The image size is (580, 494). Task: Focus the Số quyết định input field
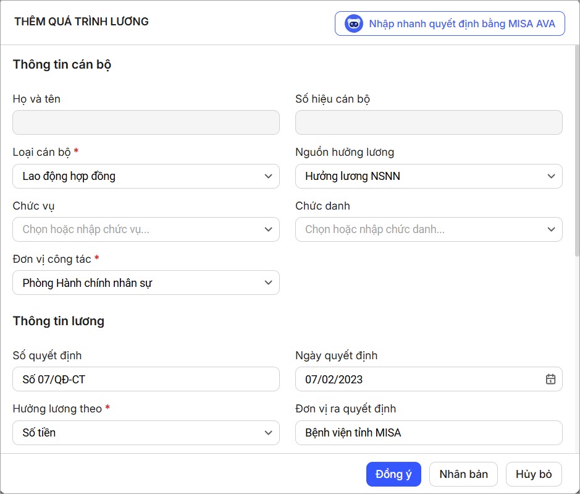click(146, 379)
